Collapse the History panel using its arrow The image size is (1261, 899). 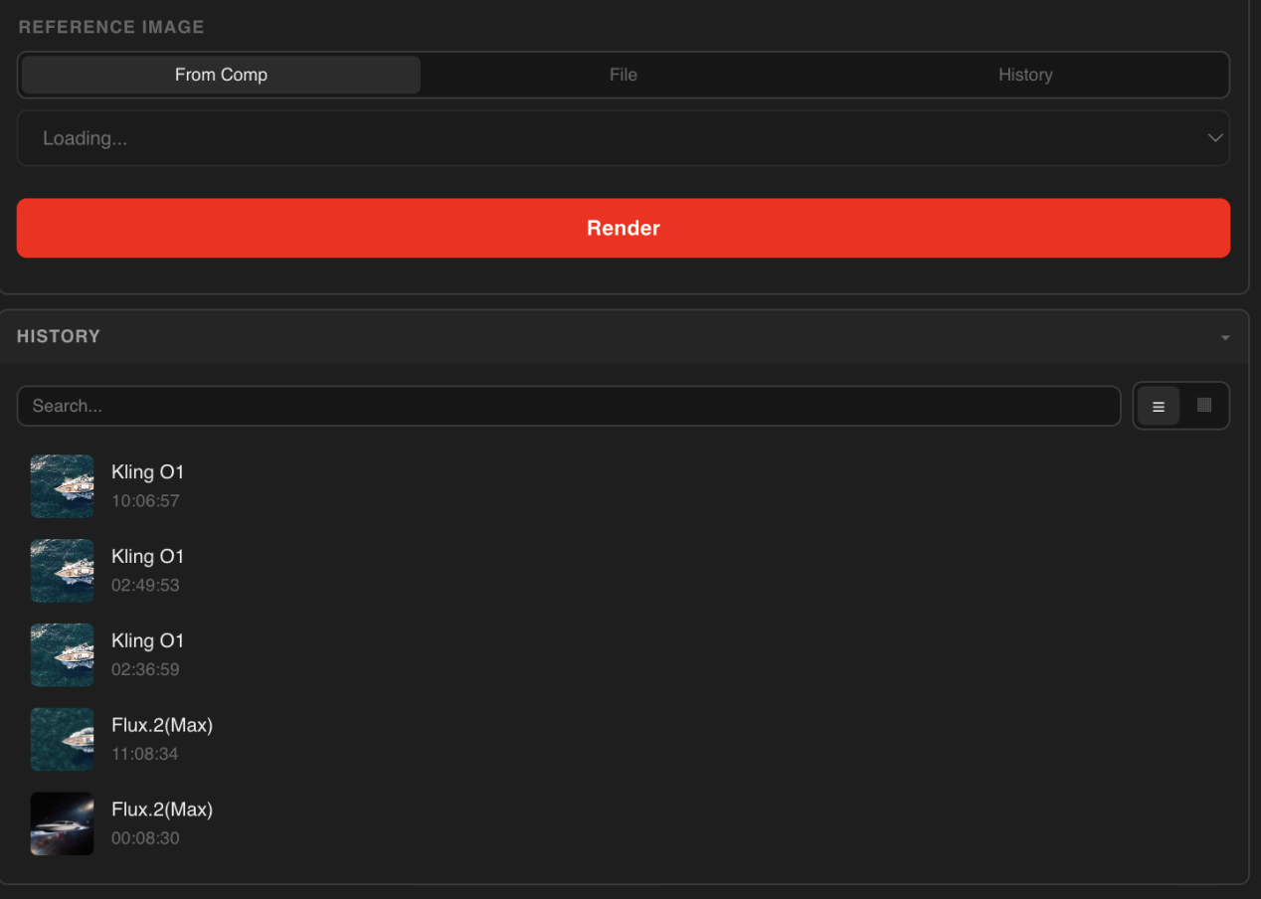pos(1225,338)
